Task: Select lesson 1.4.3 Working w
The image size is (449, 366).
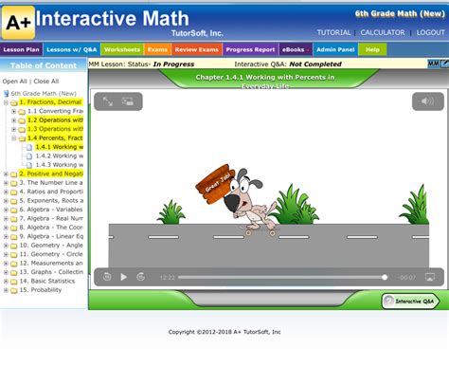Action: tap(60, 165)
